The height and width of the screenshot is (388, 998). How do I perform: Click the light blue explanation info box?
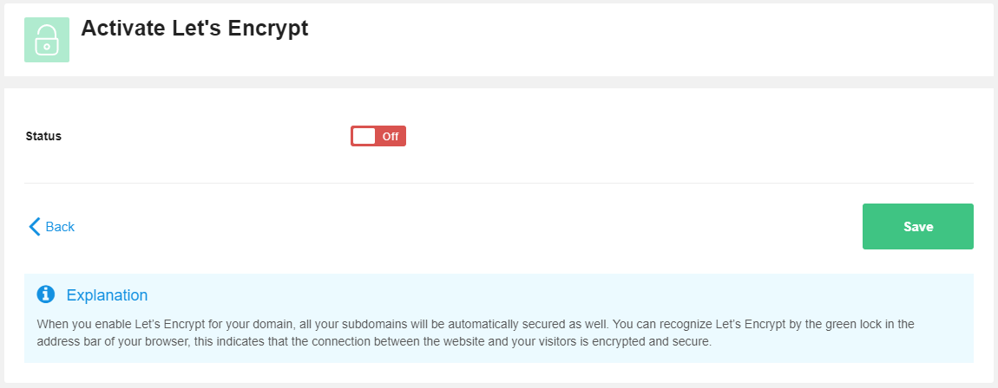[499, 318]
